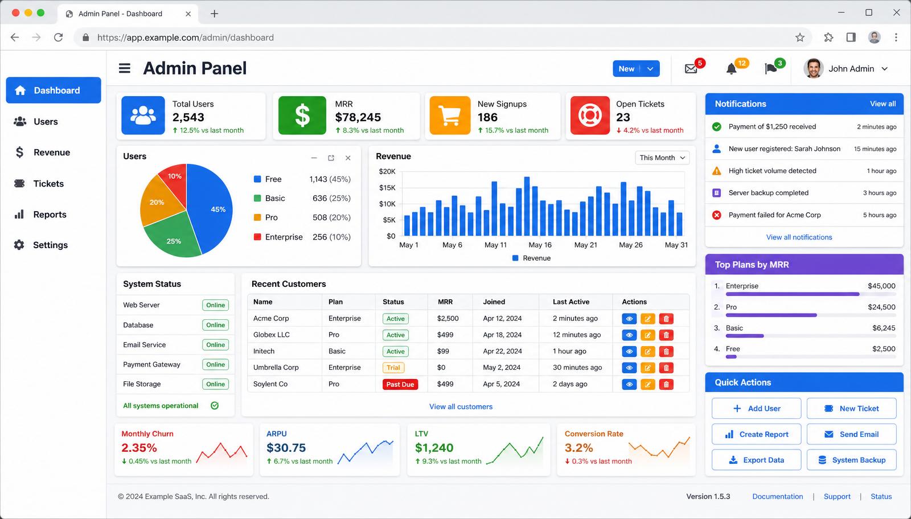Click the warning icon for high ticket volume
The width and height of the screenshot is (911, 519).
pos(717,171)
